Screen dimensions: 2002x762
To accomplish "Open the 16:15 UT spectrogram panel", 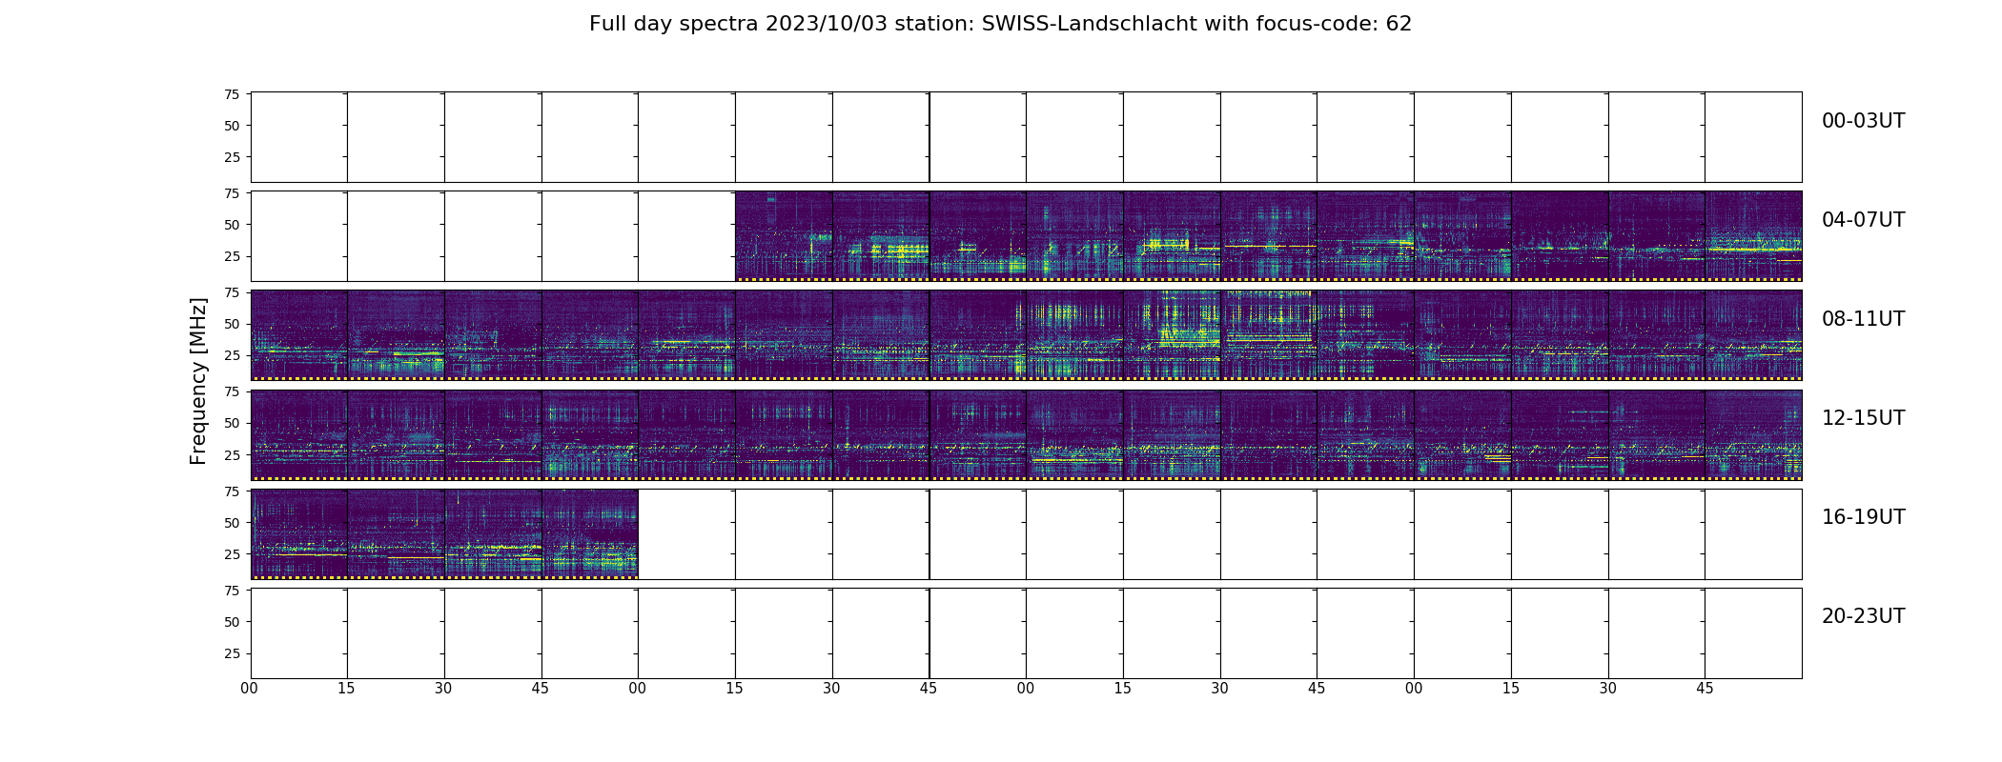I will [396, 534].
